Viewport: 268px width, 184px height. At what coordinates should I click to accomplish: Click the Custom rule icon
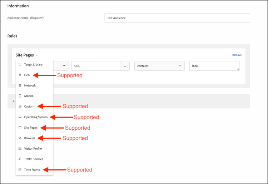click(20, 106)
